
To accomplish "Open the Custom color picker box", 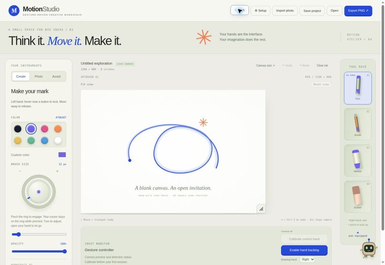I will pyautogui.click(x=62, y=155).
